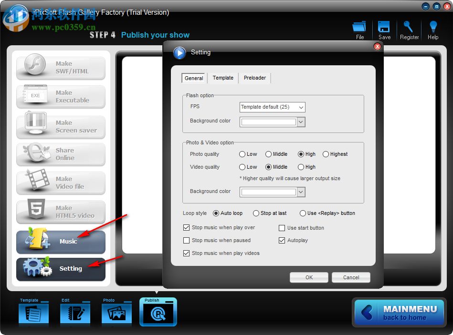Open Make HTML5 video

pos(61,212)
